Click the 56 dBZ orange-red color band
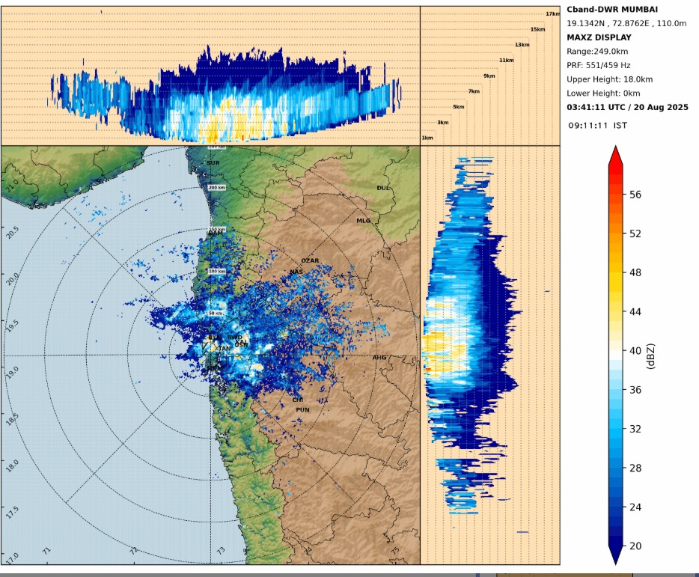Screen dimensions: 699x577 tap(615, 195)
